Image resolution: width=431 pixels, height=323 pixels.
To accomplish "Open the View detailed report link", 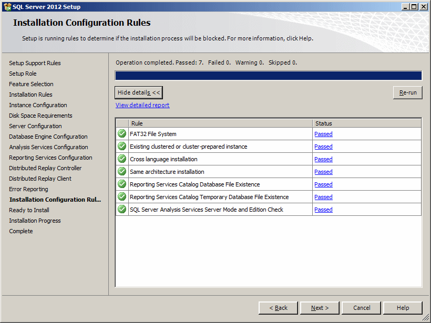I will click(x=142, y=105).
